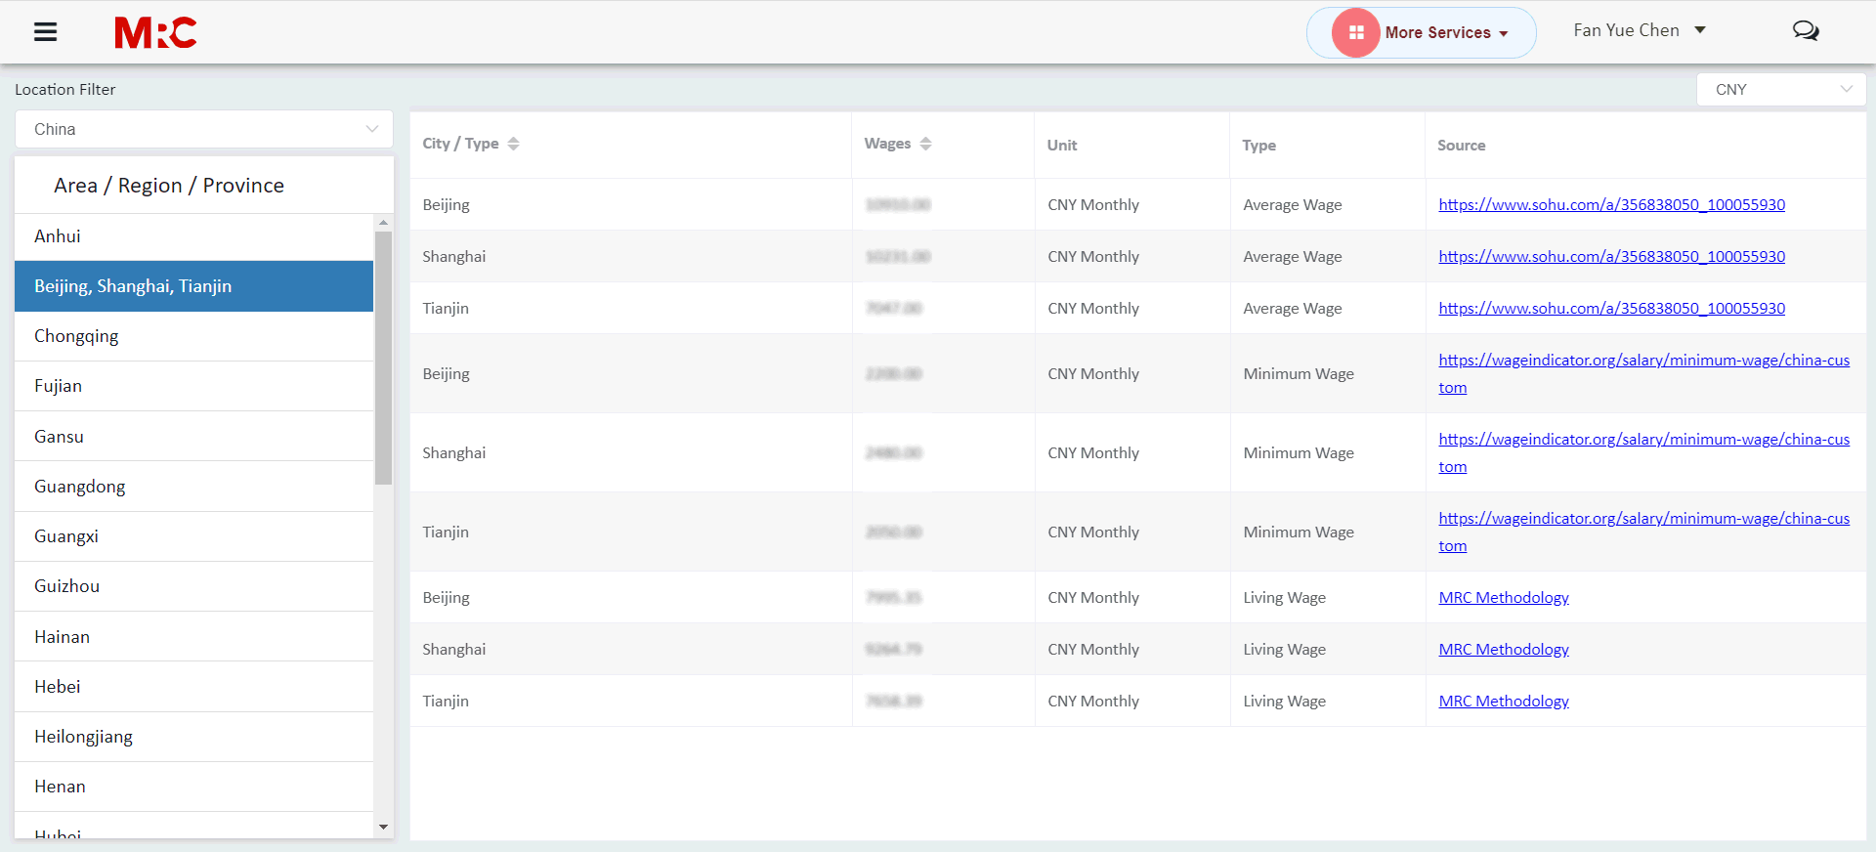The width and height of the screenshot is (1876, 852).
Task: Click the MRC logo
Action: click(x=155, y=32)
